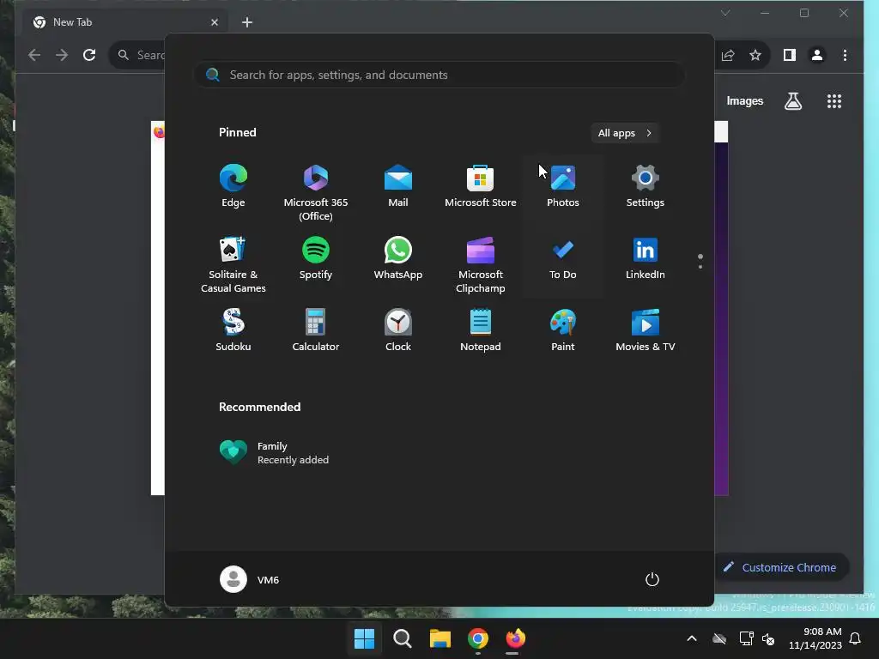Open Google apps grid

pyautogui.click(x=834, y=101)
